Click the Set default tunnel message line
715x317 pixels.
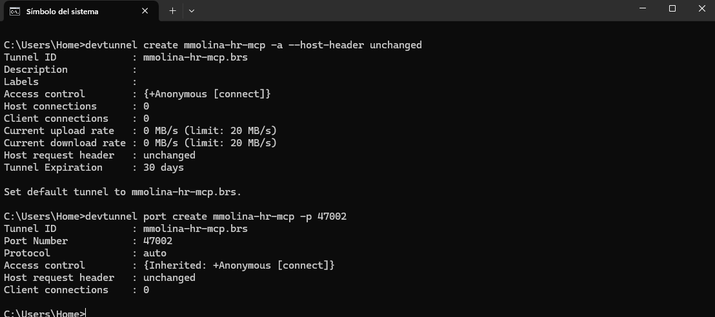pyautogui.click(x=123, y=192)
